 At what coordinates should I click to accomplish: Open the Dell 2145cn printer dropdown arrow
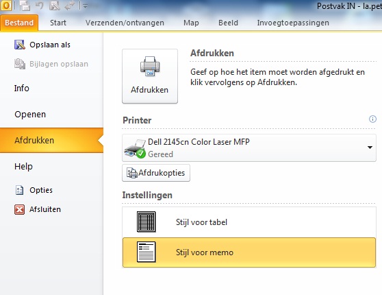pyautogui.click(x=370, y=147)
